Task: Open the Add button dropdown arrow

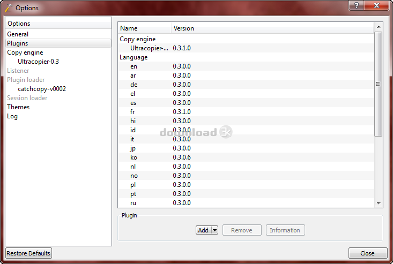Action: (215, 230)
